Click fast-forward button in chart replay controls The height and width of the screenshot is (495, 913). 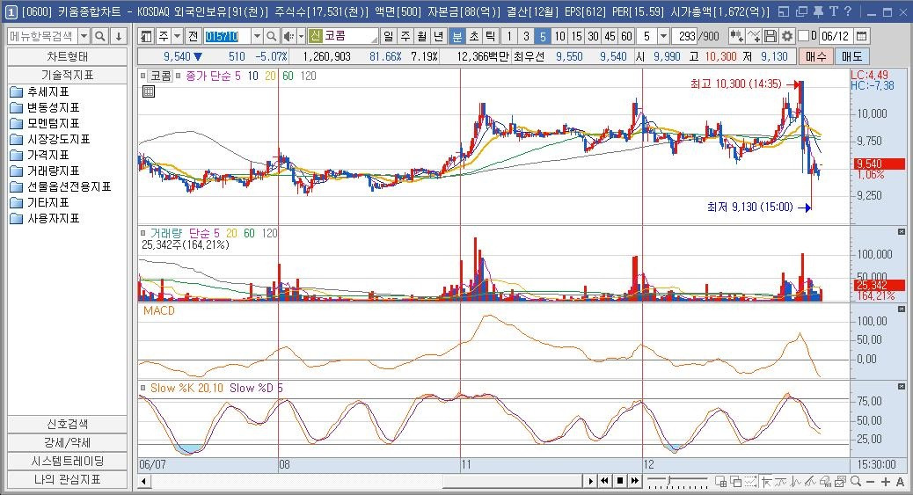(635, 480)
